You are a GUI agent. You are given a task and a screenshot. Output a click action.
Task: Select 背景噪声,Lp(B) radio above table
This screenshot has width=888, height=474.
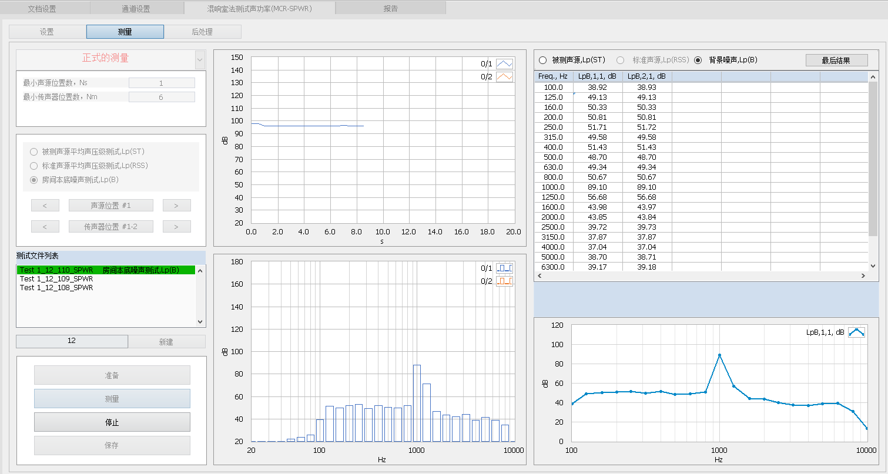point(698,60)
